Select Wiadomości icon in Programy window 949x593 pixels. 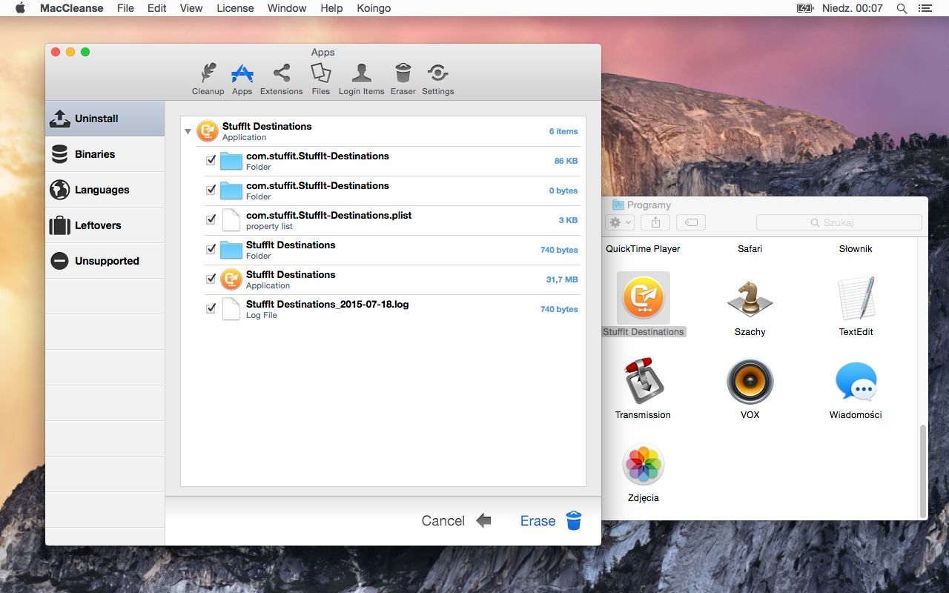point(856,381)
